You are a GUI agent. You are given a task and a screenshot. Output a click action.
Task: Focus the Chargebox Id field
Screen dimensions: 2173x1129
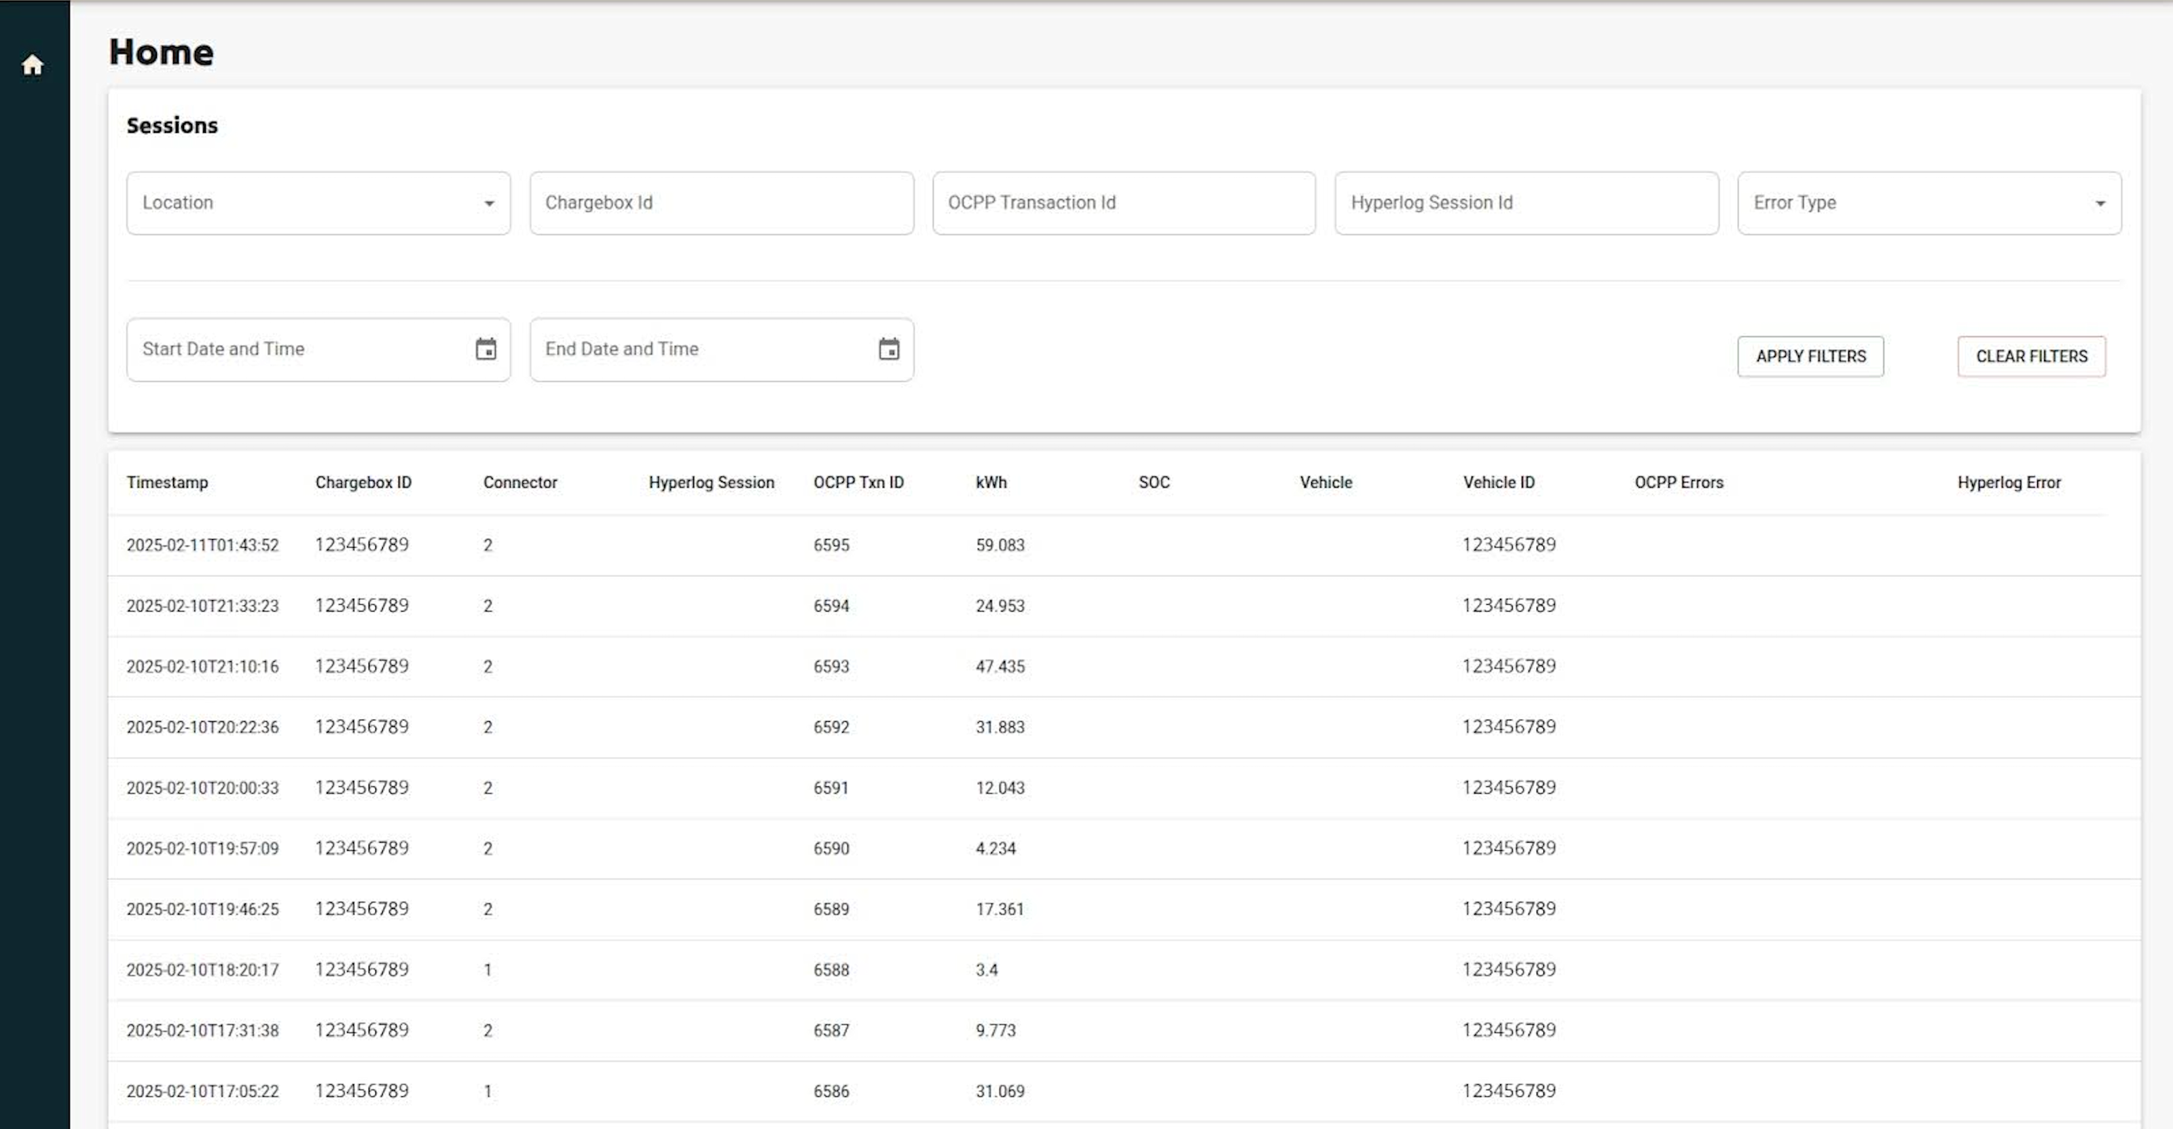click(x=720, y=203)
